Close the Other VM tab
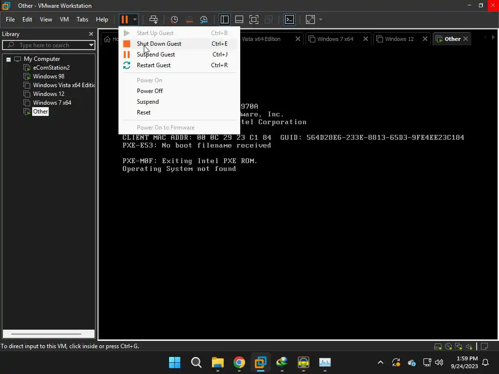The image size is (499, 374). 465,39
